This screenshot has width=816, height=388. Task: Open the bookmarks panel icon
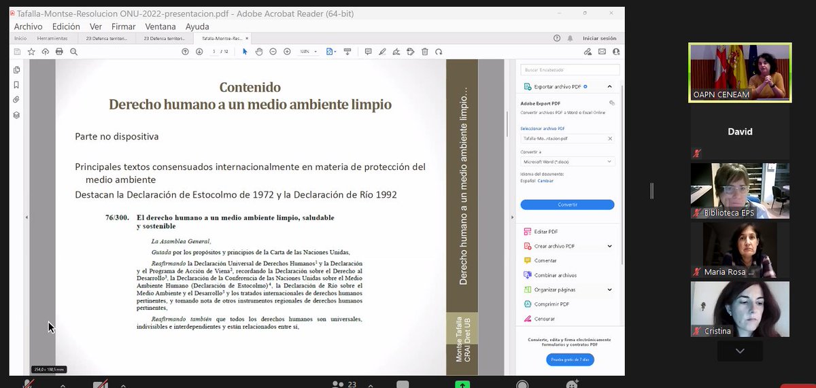[x=16, y=85]
